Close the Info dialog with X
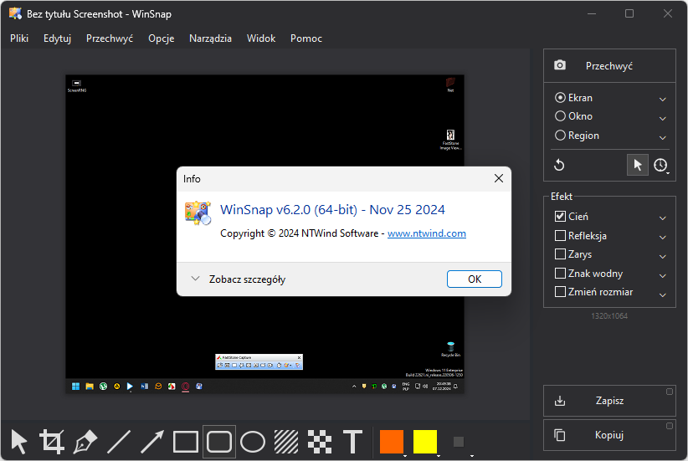Viewport: 688px width, 461px height. click(x=499, y=178)
